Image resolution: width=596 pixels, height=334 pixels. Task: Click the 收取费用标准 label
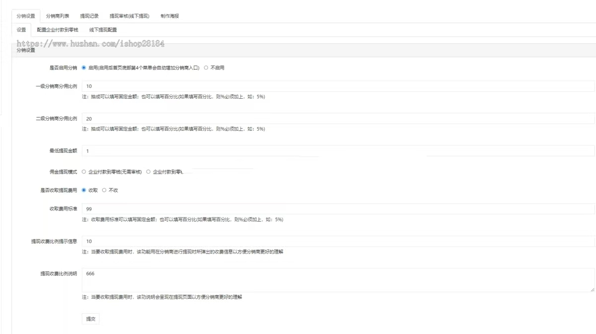tap(63, 209)
